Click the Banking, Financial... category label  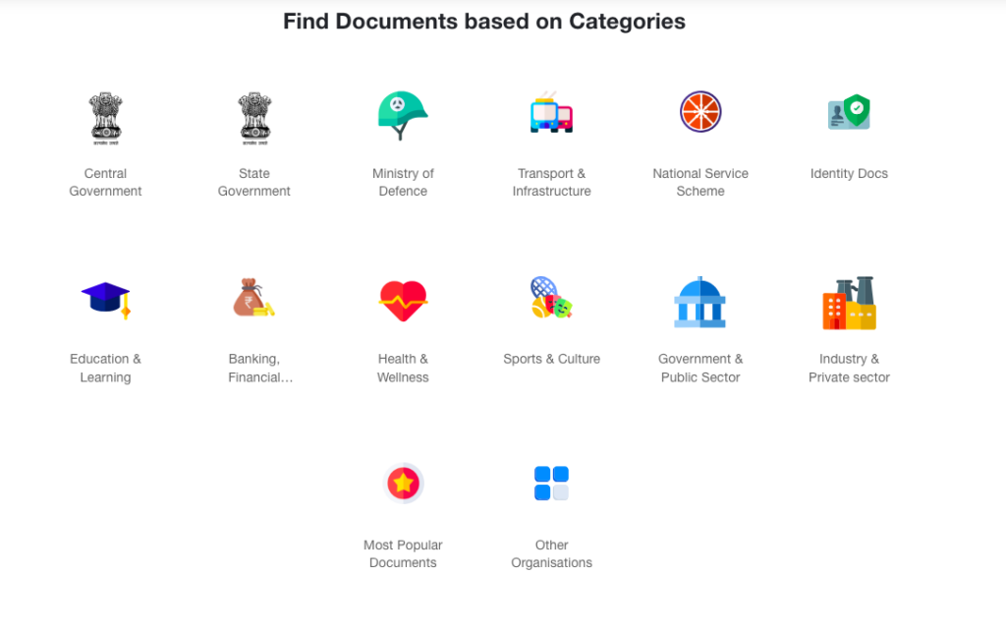click(254, 369)
